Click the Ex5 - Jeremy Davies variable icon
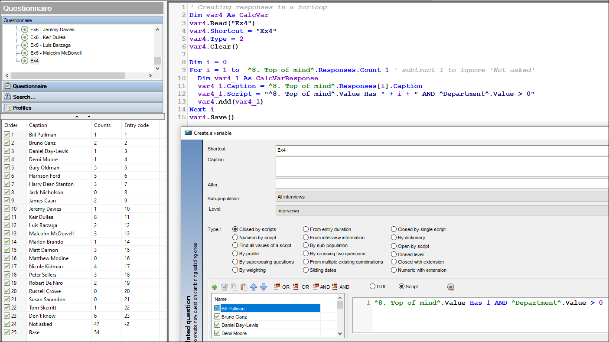This screenshot has height=342, width=609. (25, 29)
